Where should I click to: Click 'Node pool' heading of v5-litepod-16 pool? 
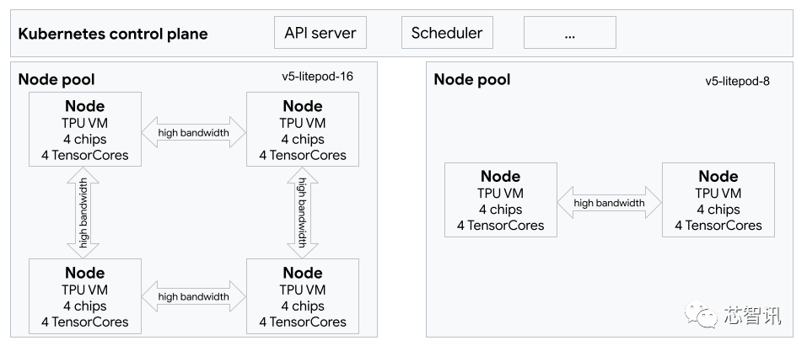pyautogui.click(x=56, y=80)
